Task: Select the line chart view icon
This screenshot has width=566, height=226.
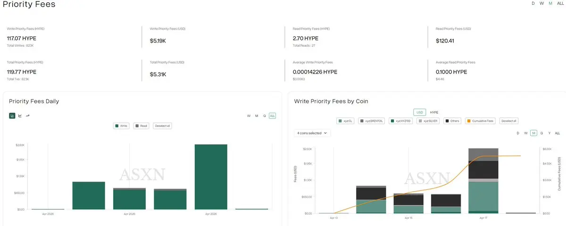Action: coord(20,116)
